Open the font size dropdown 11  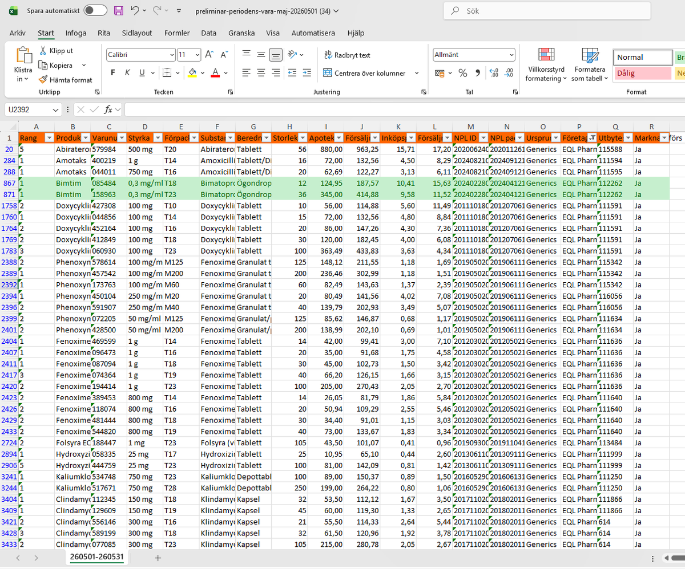[x=198, y=55]
